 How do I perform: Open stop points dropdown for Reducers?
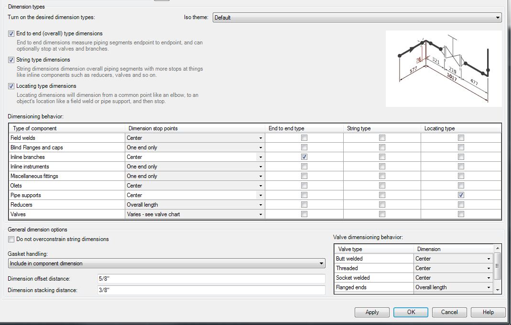[261, 205]
